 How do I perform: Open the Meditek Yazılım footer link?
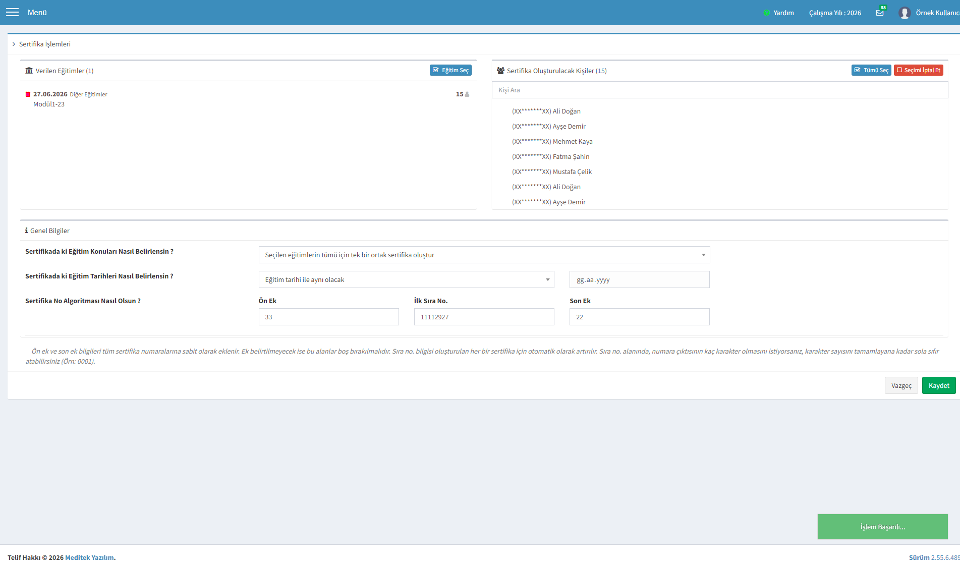89,557
